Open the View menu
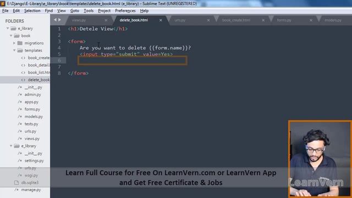Viewport: 352px width, 198px height. 61,11
